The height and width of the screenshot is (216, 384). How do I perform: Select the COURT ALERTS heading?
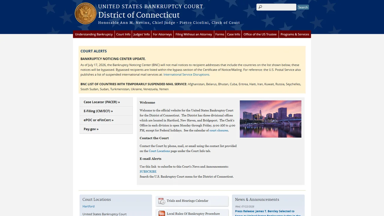(94, 51)
